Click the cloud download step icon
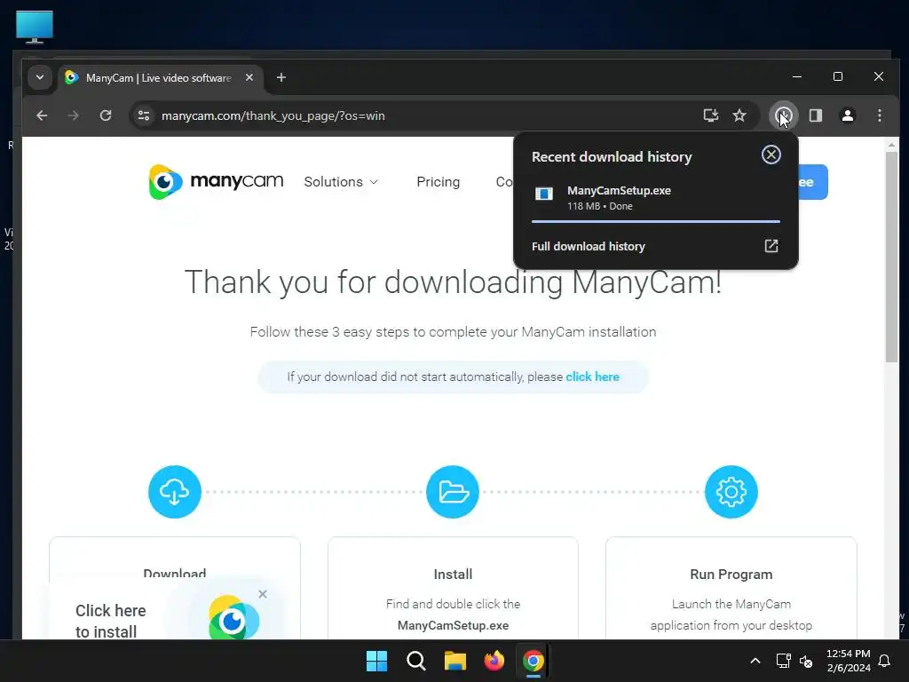The width and height of the screenshot is (909, 682). (x=175, y=492)
